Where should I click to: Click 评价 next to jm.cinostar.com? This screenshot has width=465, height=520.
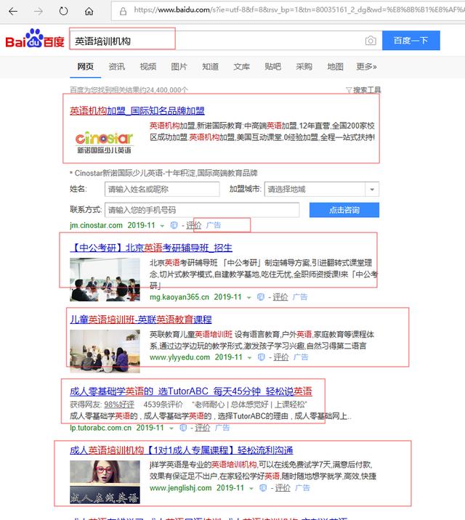(x=194, y=226)
